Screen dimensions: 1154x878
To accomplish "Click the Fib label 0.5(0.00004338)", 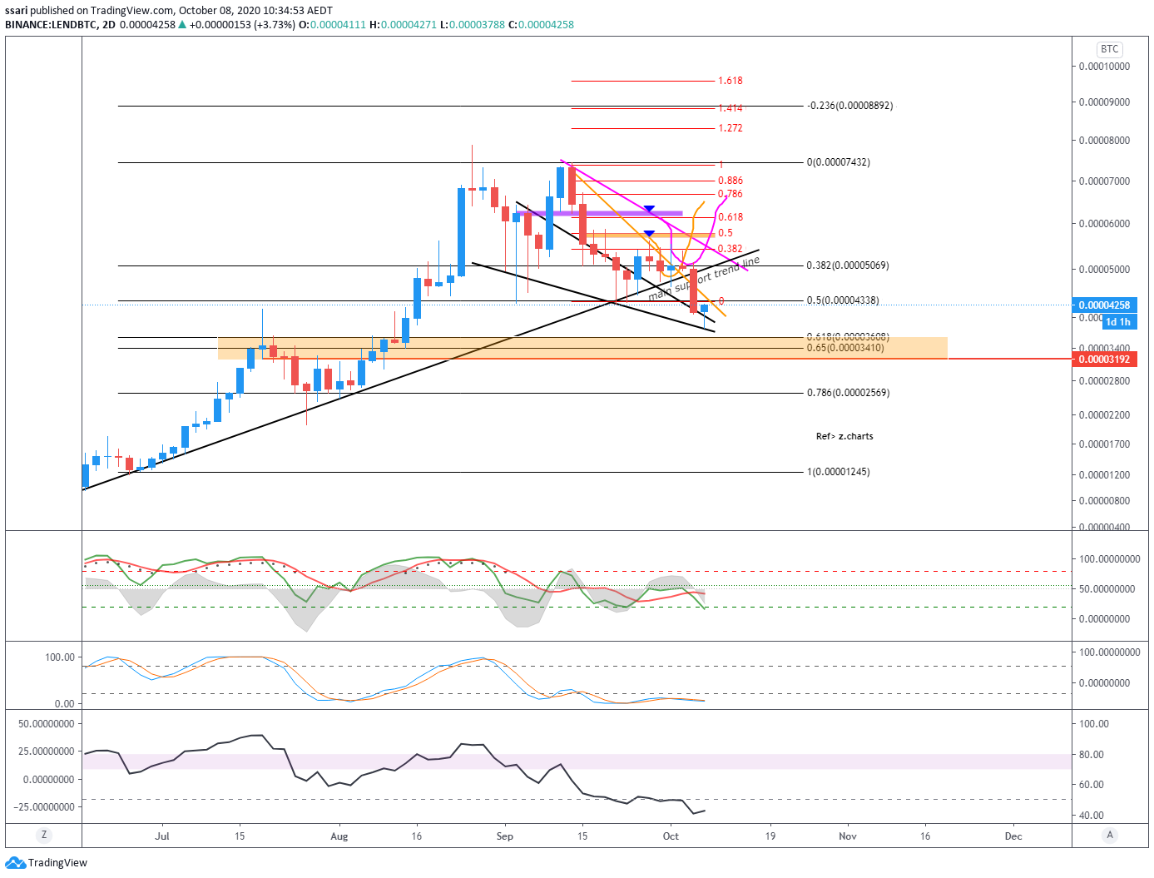I will click(842, 300).
